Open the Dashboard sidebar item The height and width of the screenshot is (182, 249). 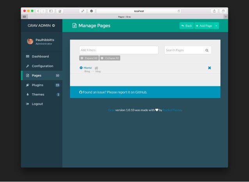(x=42, y=56)
